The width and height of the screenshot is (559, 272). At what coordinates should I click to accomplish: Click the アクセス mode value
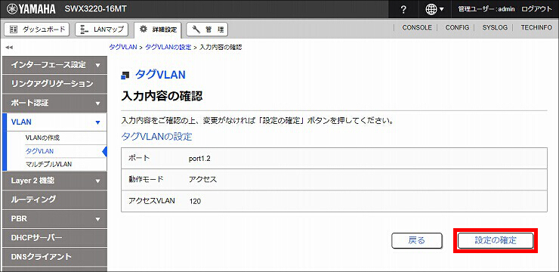(202, 180)
